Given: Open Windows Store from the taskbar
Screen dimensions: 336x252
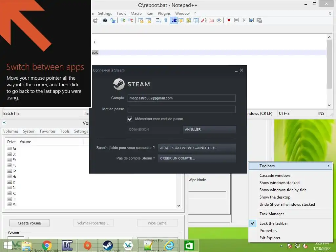Looking at the screenshot, I should [189, 245].
